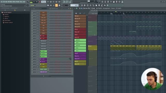Viewport: 166px width, 93px height.
Task: Open Generators folder in browser
Action: coord(7,20)
